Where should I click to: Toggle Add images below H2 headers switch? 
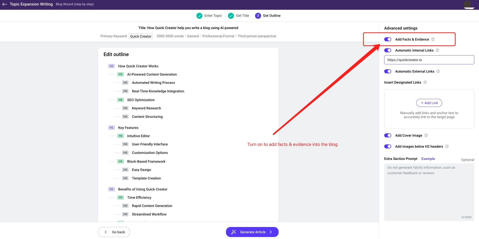[388, 146]
